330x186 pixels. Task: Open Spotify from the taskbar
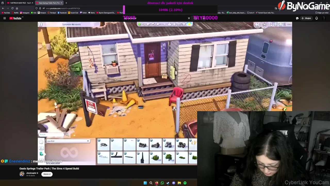[x=185, y=183]
